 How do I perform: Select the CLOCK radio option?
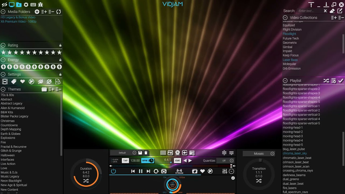(x=115, y=160)
